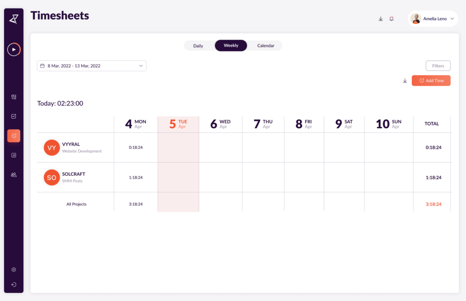
Task: Click the download icon in the header
Action: (x=380, y=19)
